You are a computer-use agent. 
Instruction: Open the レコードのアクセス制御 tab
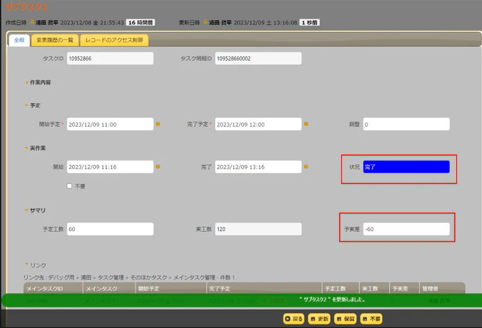(114, 40)
